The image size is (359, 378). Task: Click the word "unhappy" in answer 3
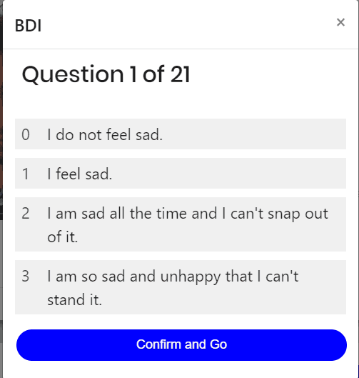click(x=191, y=277)
